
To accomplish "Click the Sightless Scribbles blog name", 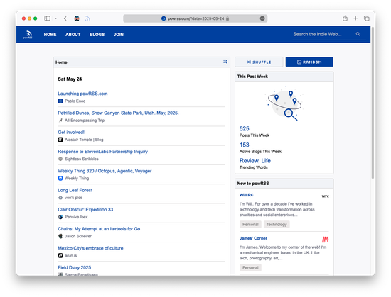I will click(82, 159).
